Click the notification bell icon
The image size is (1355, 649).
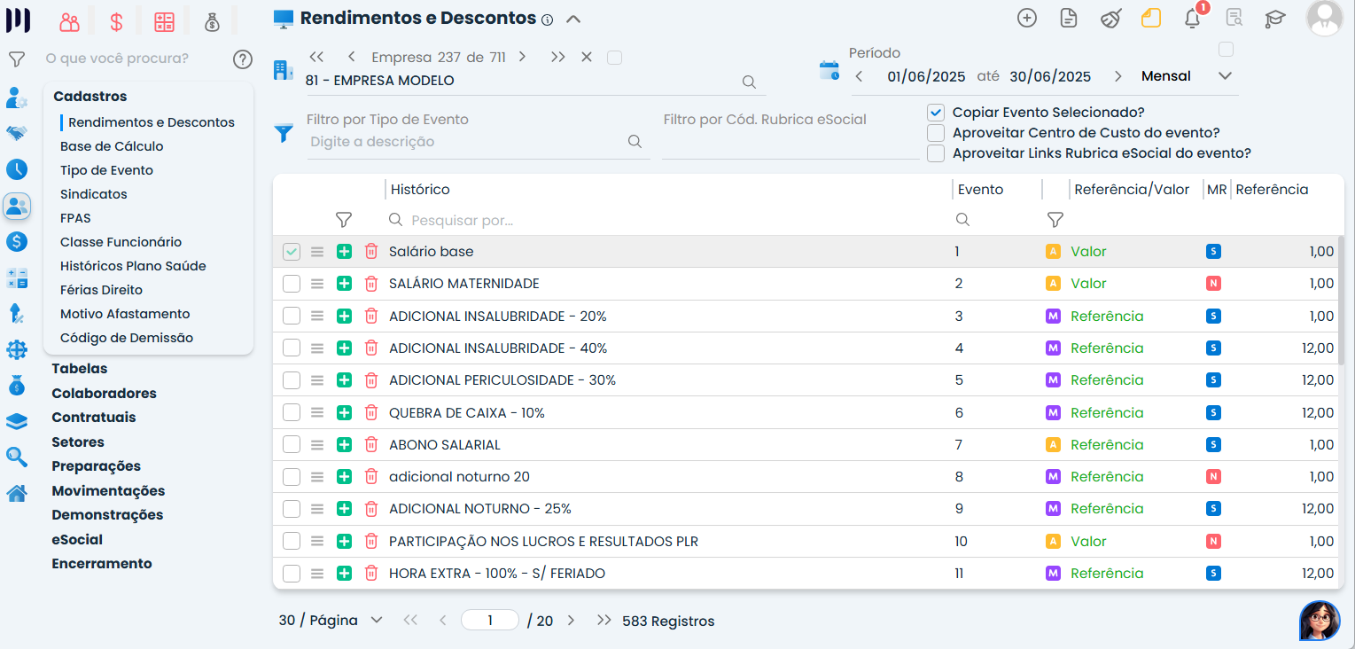(x=1192, y=19)
